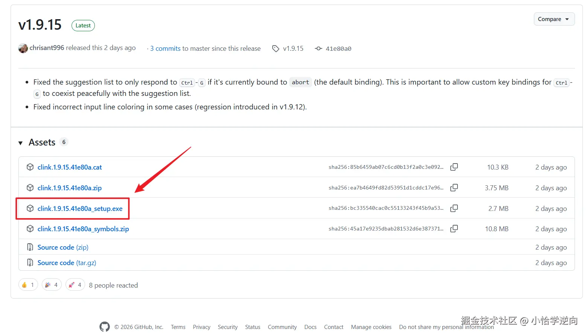Click the 8 people reacted text
587x335 pixels.
(113, 285)
